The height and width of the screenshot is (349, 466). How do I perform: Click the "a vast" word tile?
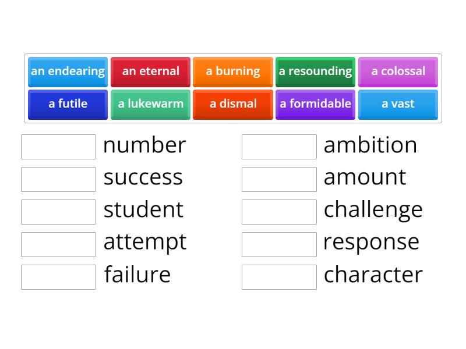(398, 104)
